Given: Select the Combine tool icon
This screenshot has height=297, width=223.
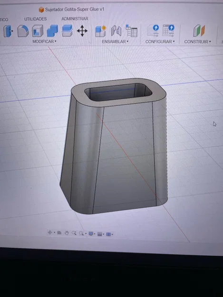Looking at the screenshot, I should point(52,31).
